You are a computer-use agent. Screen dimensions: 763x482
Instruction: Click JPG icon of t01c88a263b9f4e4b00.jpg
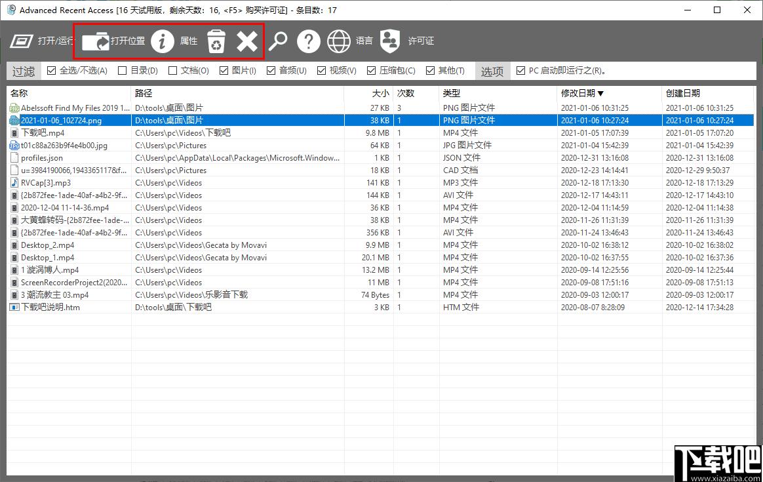click(x=14, y=145)
